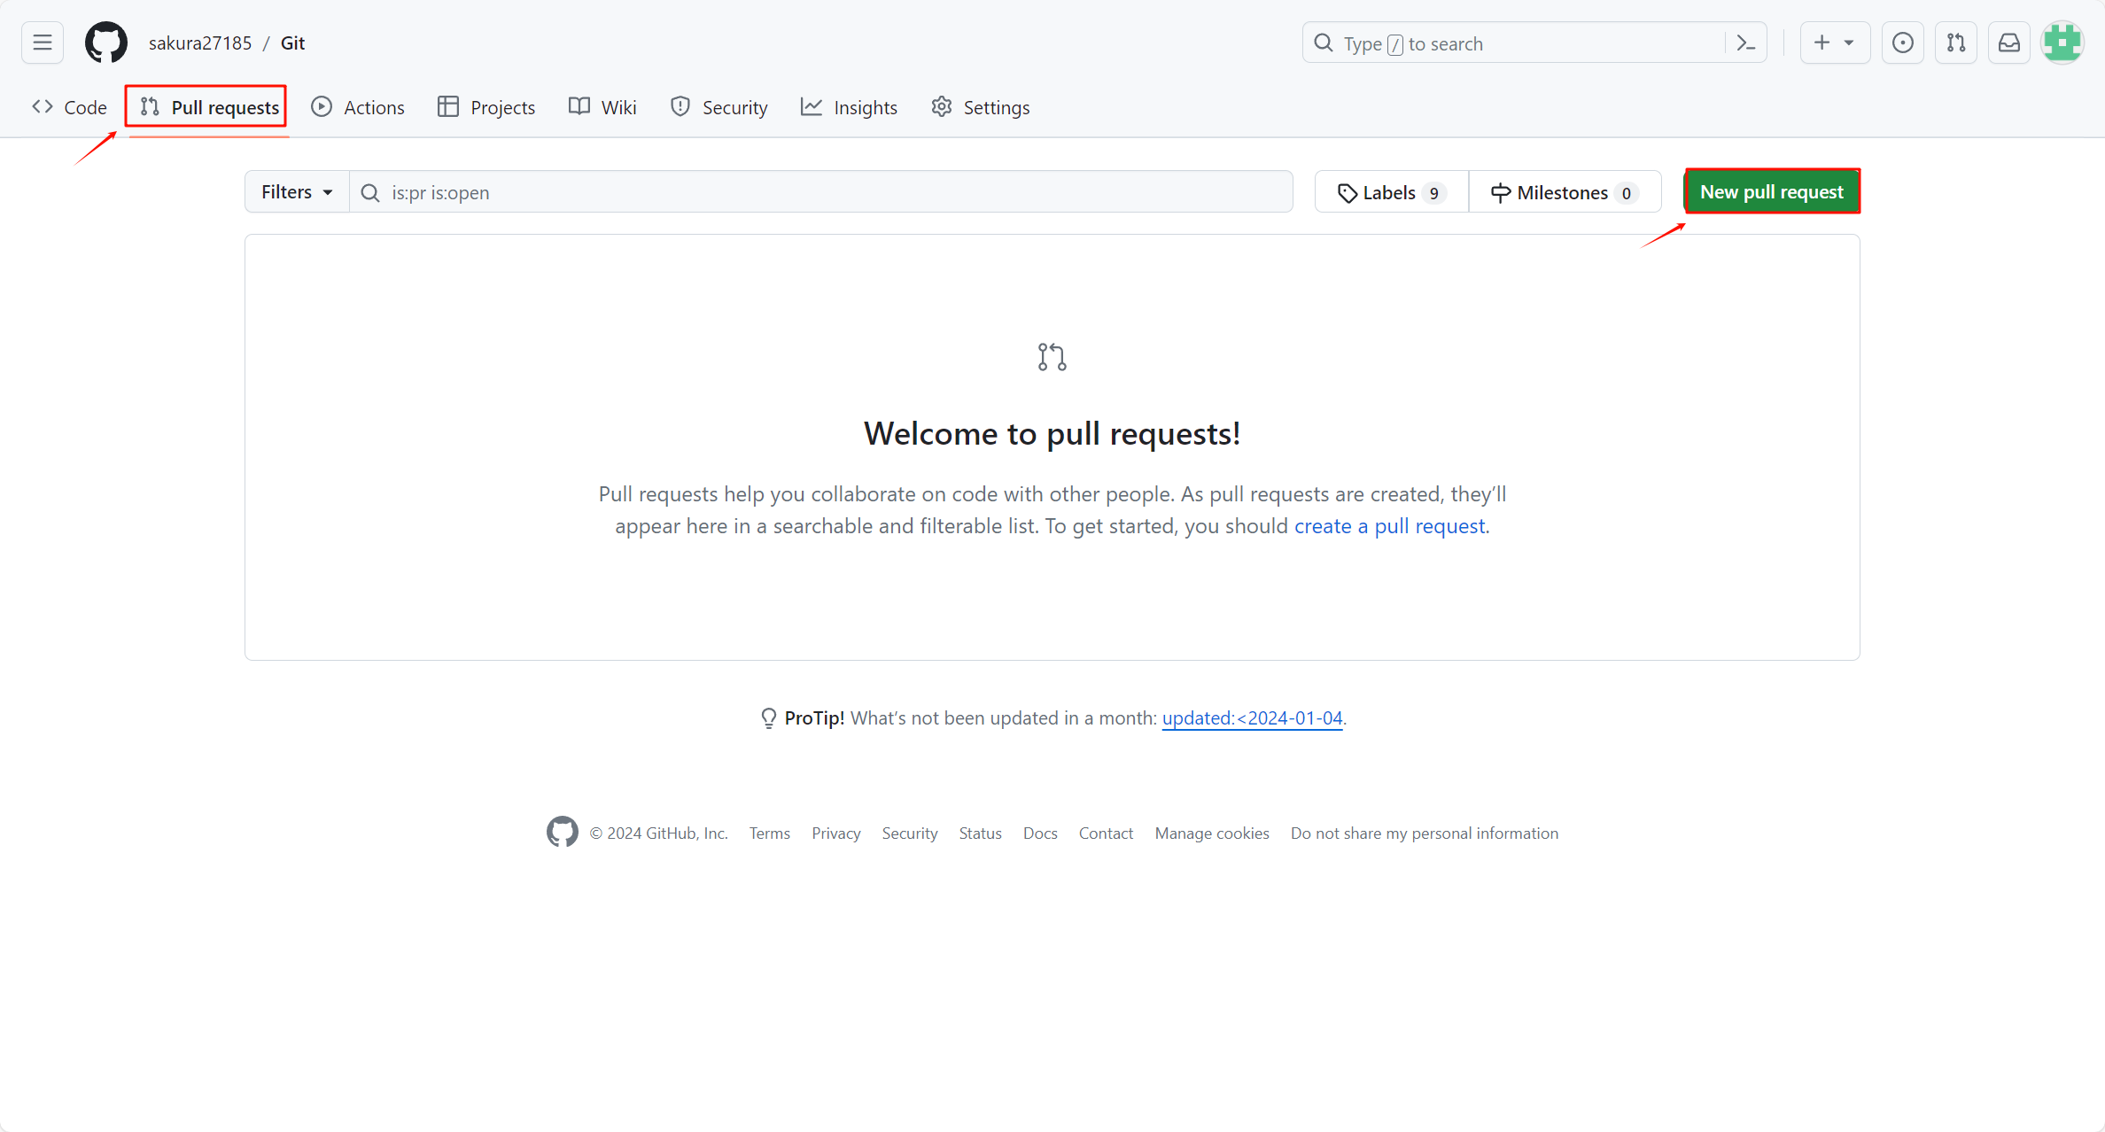Open the notifications inbox icon

[2009, 43]
